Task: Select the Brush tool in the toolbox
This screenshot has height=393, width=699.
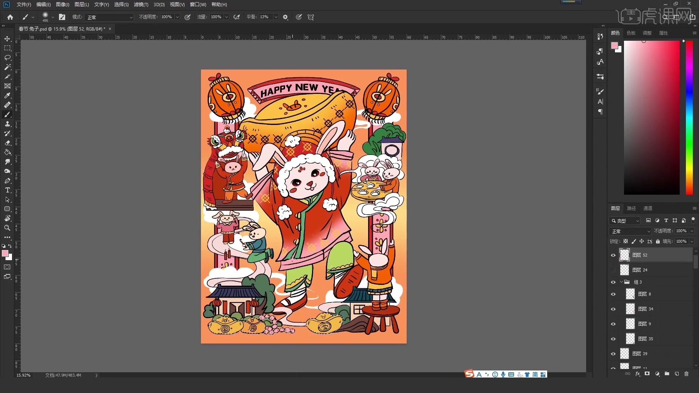Action: (7, 115)
